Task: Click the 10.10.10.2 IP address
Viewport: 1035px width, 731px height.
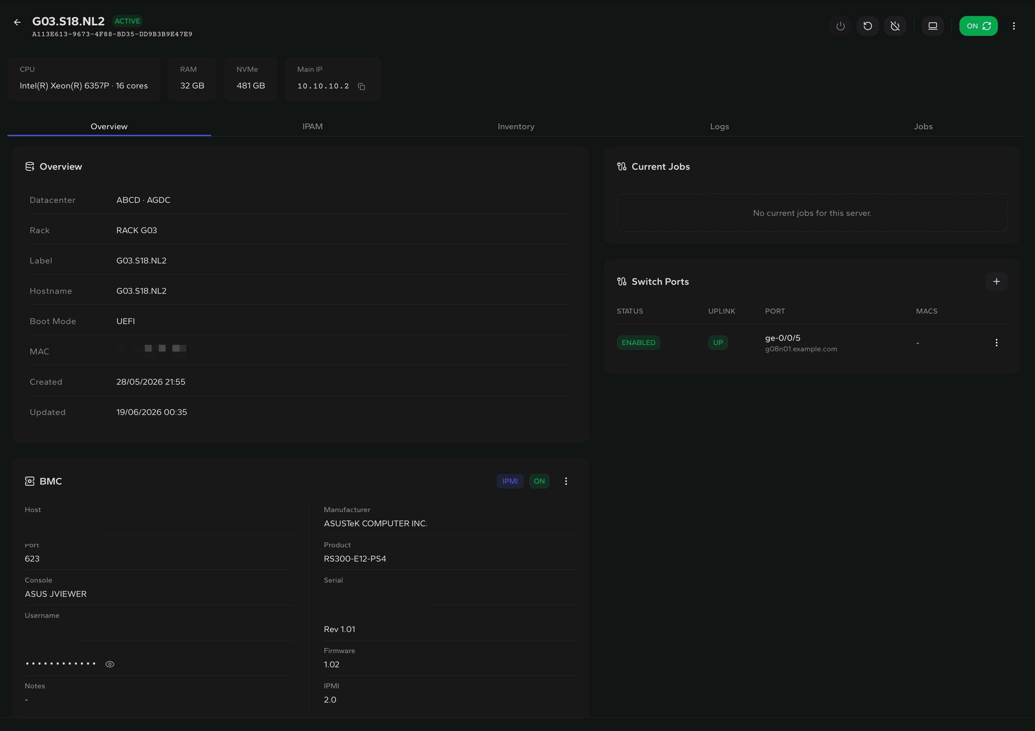Action: click(323, 86)
